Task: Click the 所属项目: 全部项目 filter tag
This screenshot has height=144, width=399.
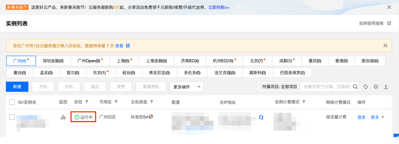Action: 280,87
